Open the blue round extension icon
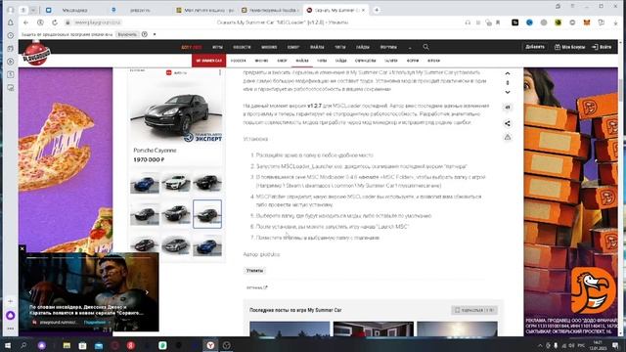This screenshot has height=352, width=626. click(x=529, y=22)
